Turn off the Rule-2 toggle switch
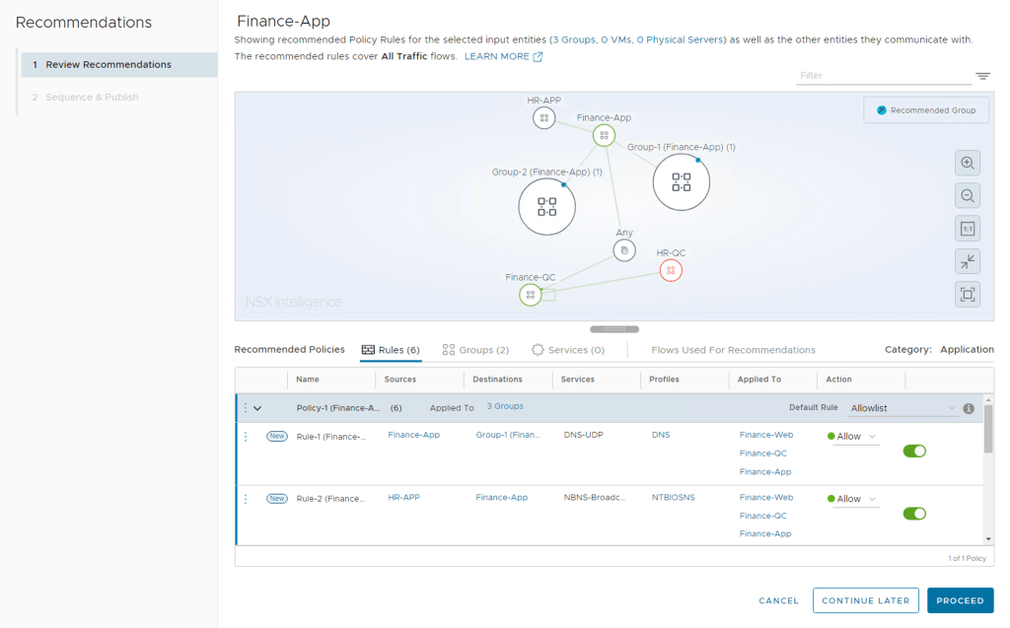Screen dimensions: 1010x628 tap(914, 513)
